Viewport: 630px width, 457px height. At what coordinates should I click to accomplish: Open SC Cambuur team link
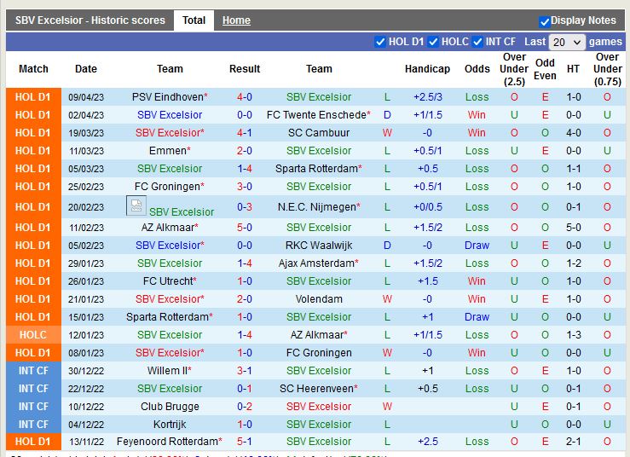319,133
